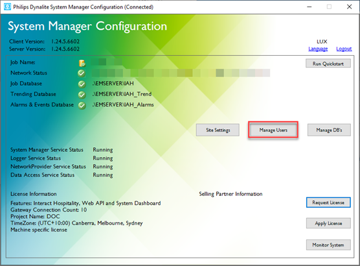The image size is (360, 266).
Task: Click the Gateway Connection Count: 10 line
Action: (x=49, y=210)
